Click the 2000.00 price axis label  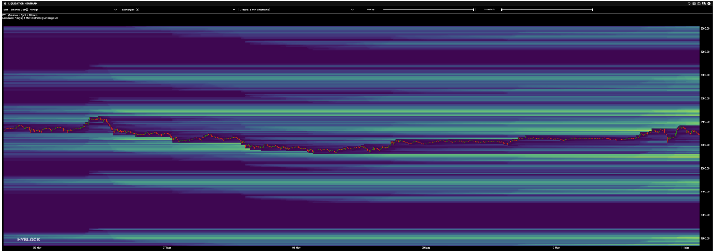pyautogui.click(x=705, y=215)
